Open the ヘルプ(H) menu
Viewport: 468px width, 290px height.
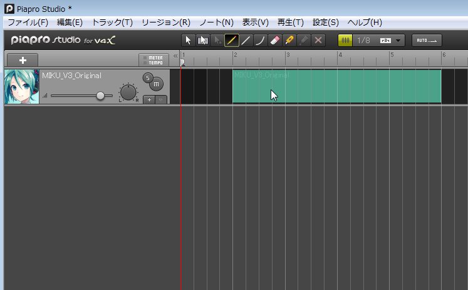point(365,22)
